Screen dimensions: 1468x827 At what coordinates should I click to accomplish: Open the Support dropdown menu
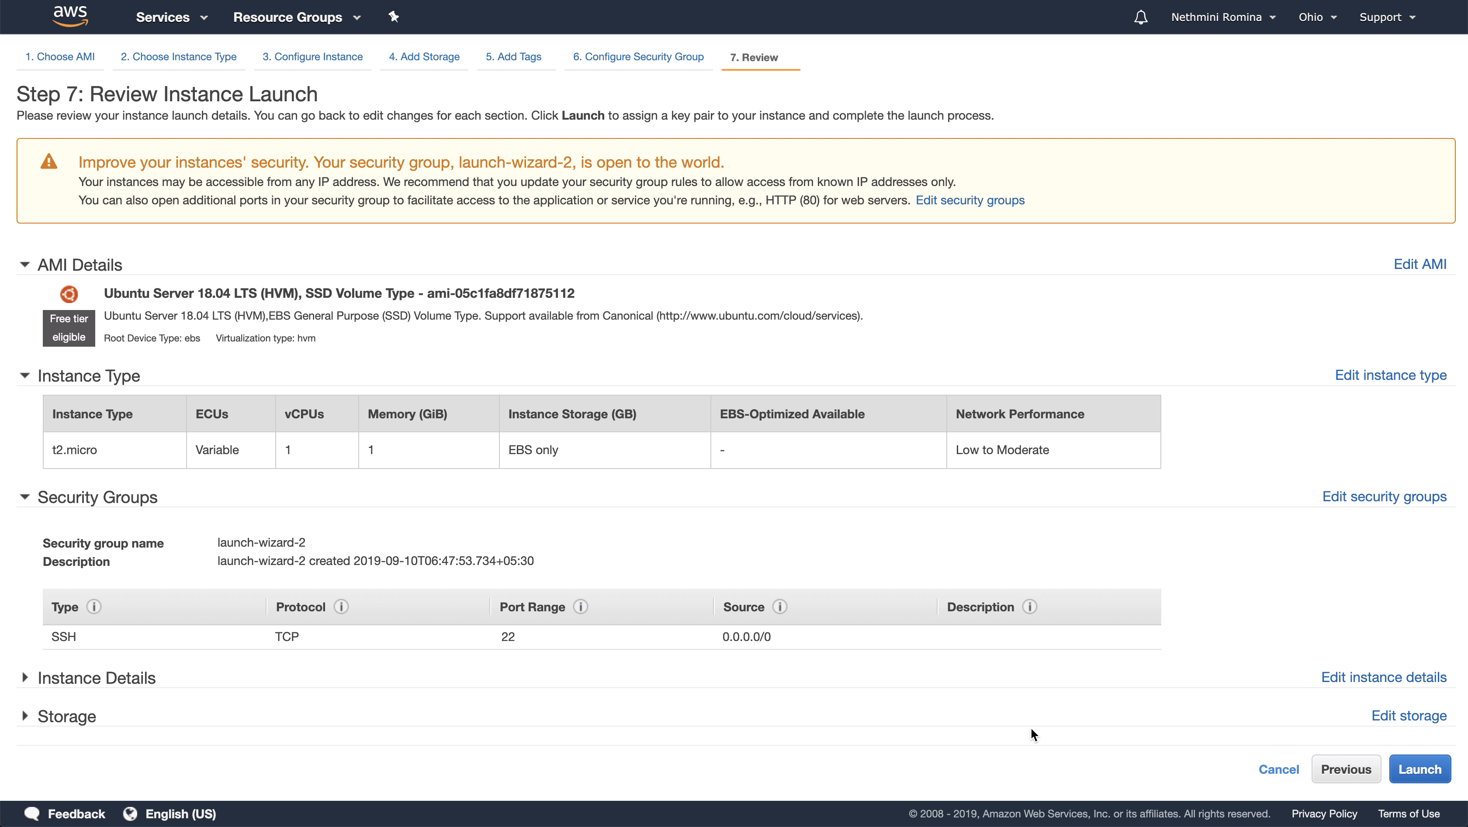click(x=1387, y=17)
